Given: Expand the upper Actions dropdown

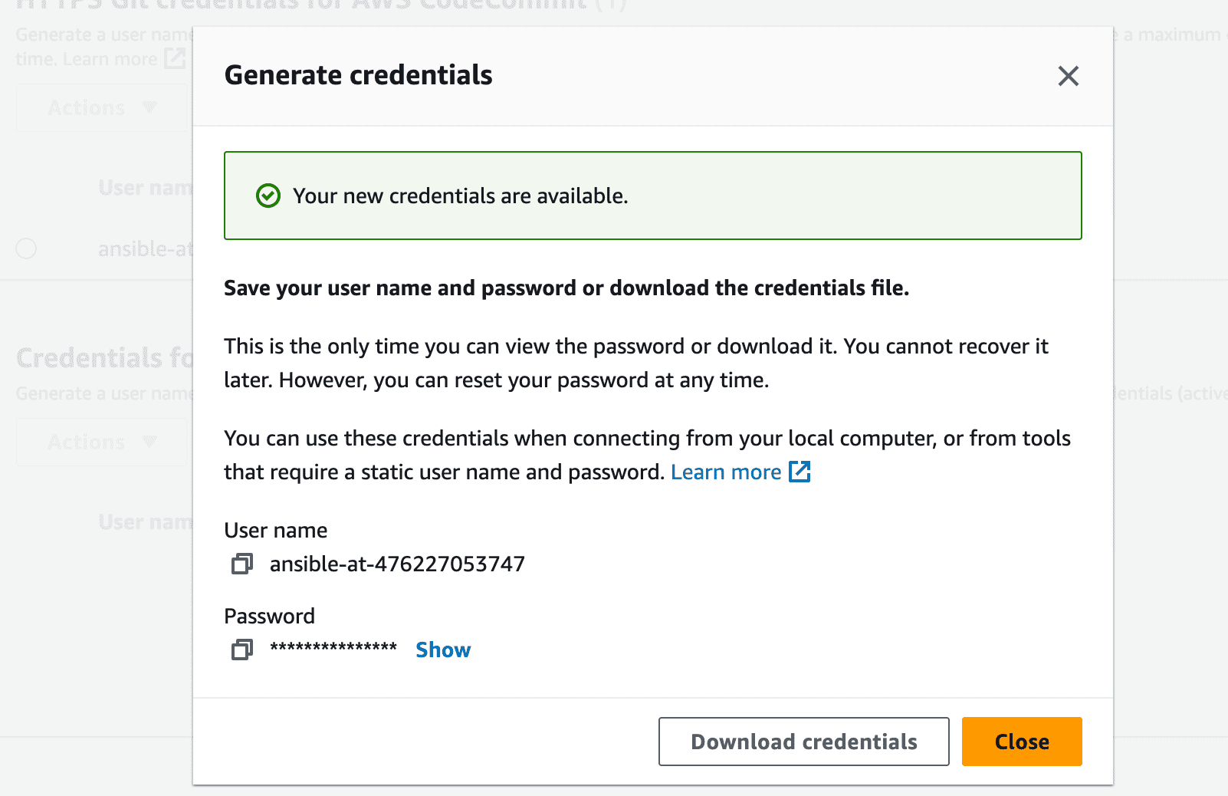Looking at the screenshot, I should tap(102, 108).
